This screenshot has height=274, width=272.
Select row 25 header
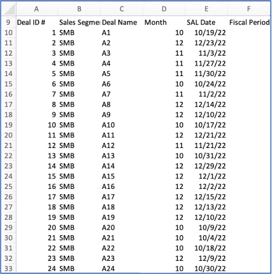click(x=8, y=186)
